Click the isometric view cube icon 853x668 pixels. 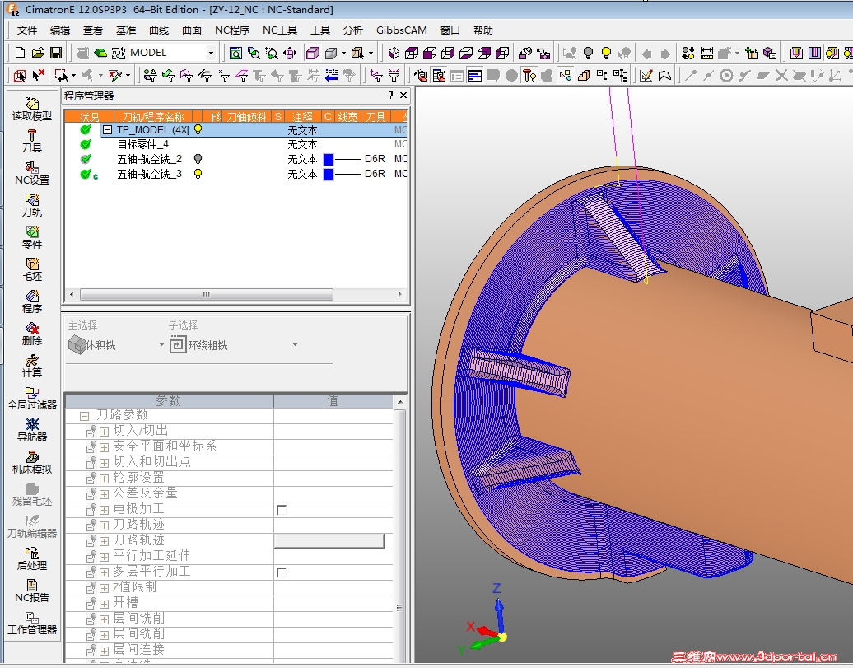pos(394,53)
